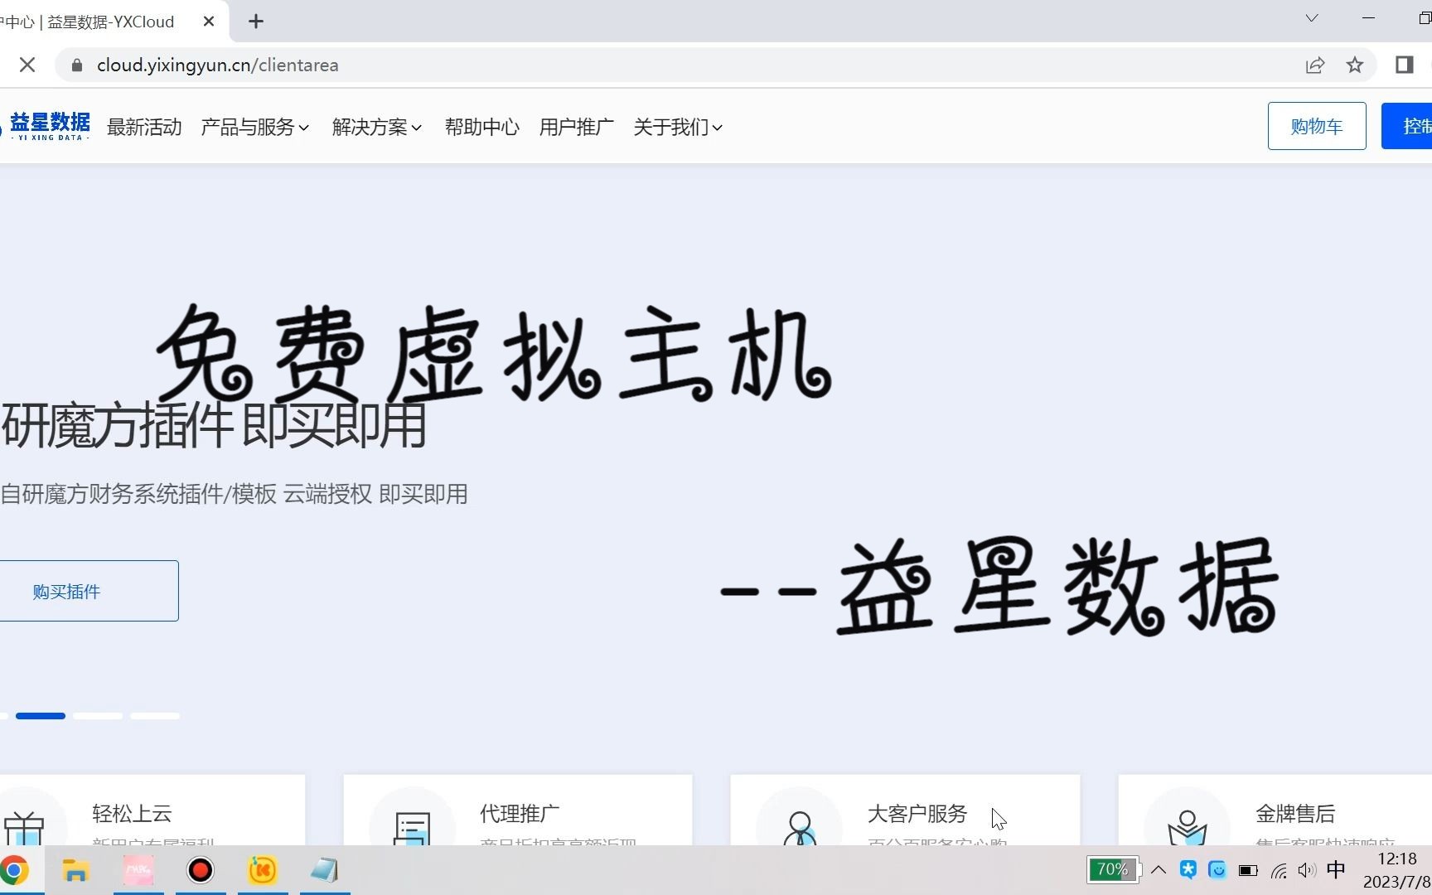
Task: Open the notepad app in taskbar
Action: [x=325, y=870]
